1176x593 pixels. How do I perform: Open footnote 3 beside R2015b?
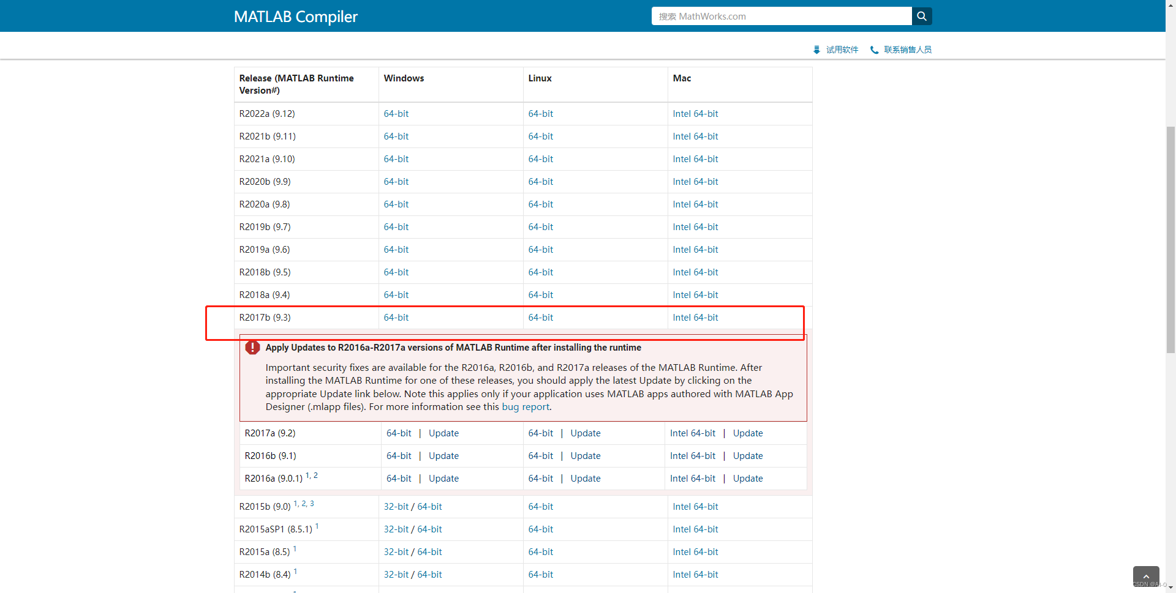click(x=312, y=504)
